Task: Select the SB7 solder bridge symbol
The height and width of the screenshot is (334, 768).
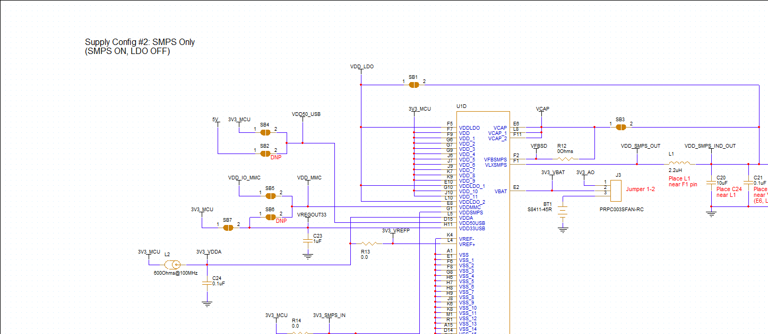Action: [228, 228]
